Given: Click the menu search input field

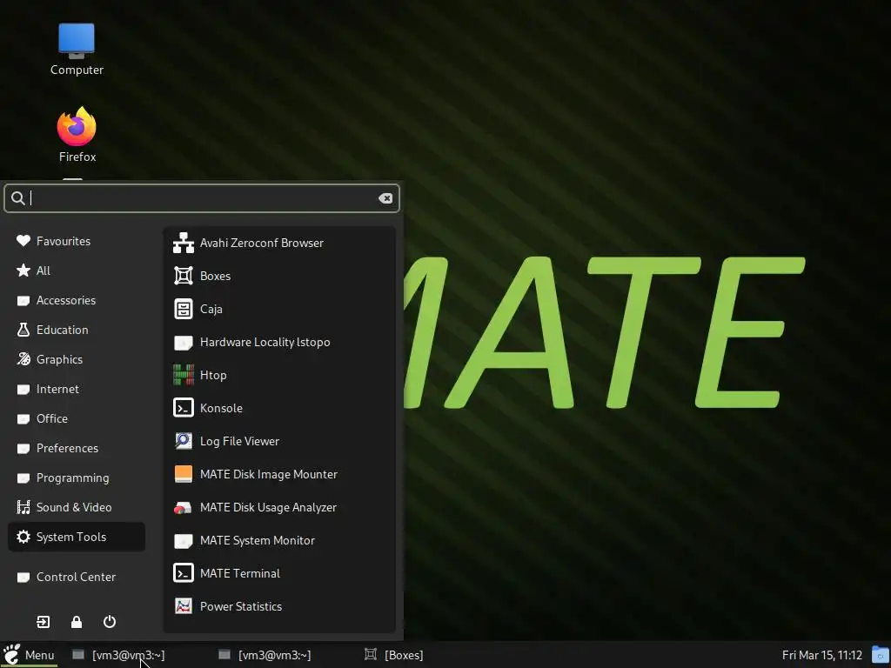Looking at the screenshot, I should point(202,198).
